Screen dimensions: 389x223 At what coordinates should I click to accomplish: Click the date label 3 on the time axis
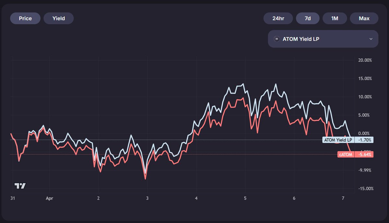pos(147,198)
